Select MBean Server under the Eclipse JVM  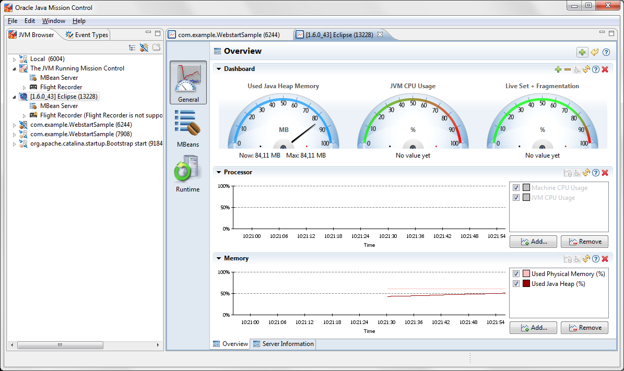tap(59, 106)
